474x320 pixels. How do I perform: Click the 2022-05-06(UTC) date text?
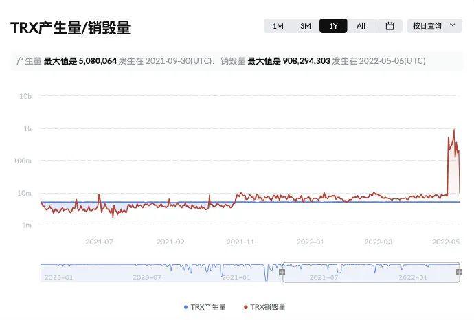pos(392,61)
